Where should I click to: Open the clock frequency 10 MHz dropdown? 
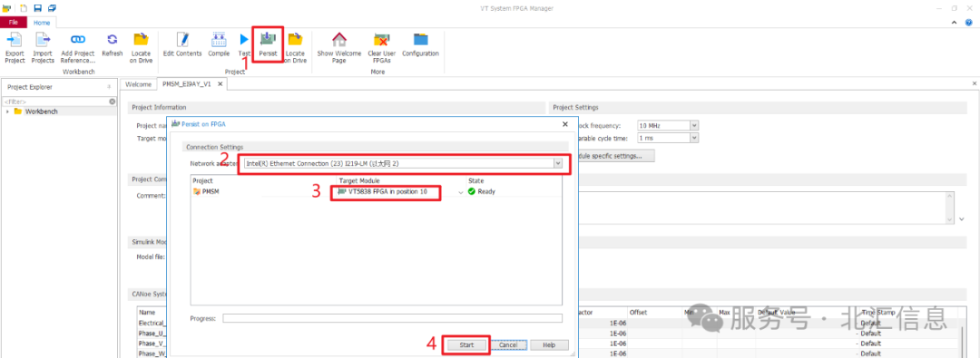pyautogui.click(x=694, y=126)
